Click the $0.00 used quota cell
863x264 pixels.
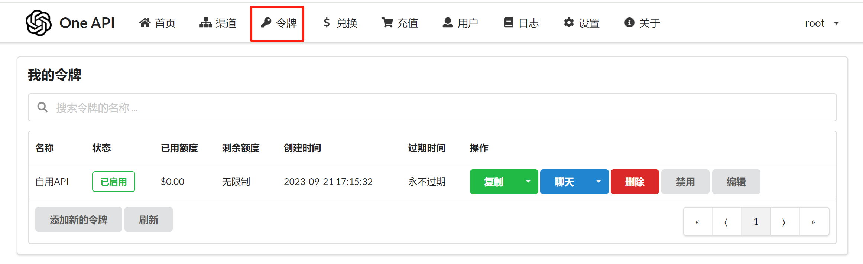tap(172, 182)
